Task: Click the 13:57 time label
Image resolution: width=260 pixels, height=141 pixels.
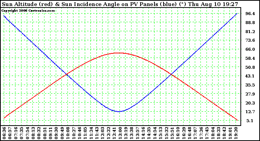Action: tap(137, 133)
